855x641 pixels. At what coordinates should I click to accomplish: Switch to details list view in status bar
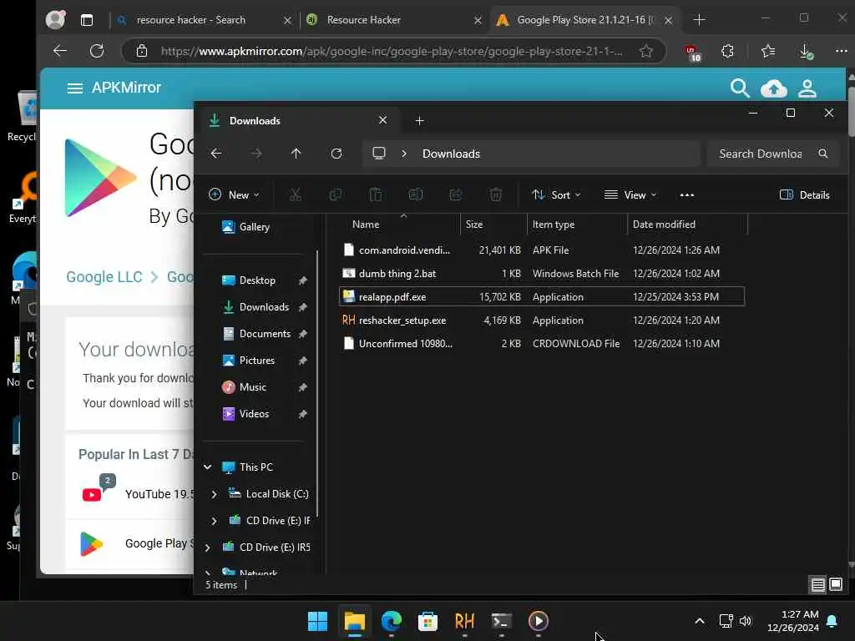817,585
